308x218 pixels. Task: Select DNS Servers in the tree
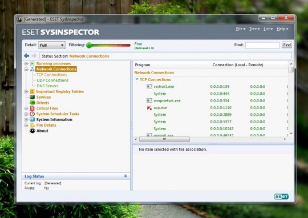[x=47, y=86]
